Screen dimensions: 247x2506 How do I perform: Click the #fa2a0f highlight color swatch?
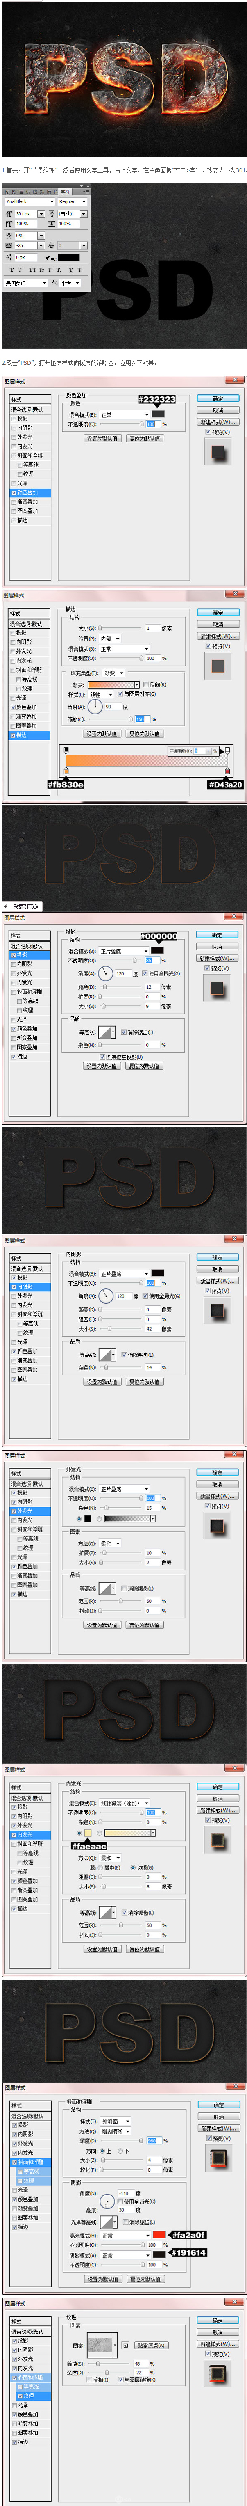pyautogui.click(x=159, y=2235)
